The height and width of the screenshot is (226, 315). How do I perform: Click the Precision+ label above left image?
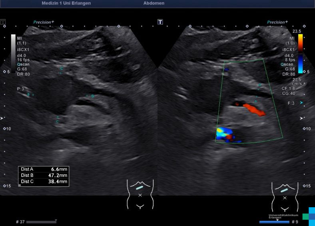coord(44,22)
